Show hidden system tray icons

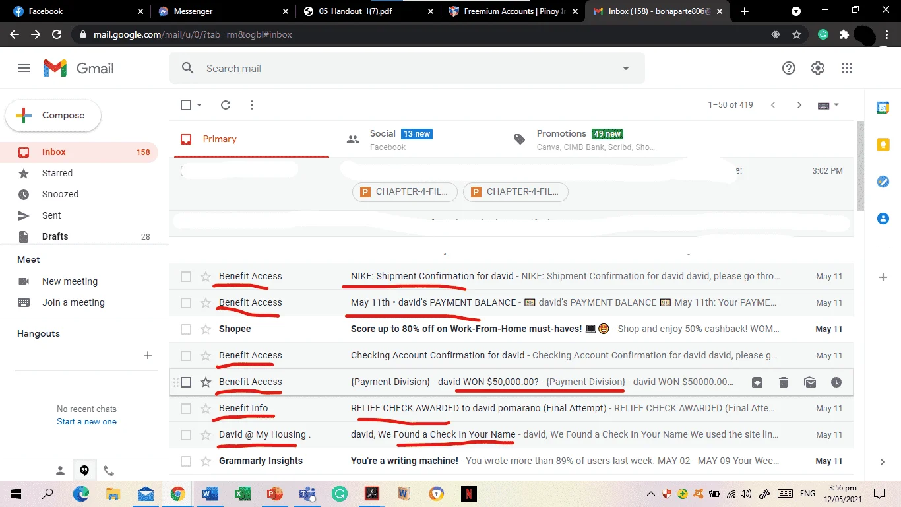tap(650, 493)
